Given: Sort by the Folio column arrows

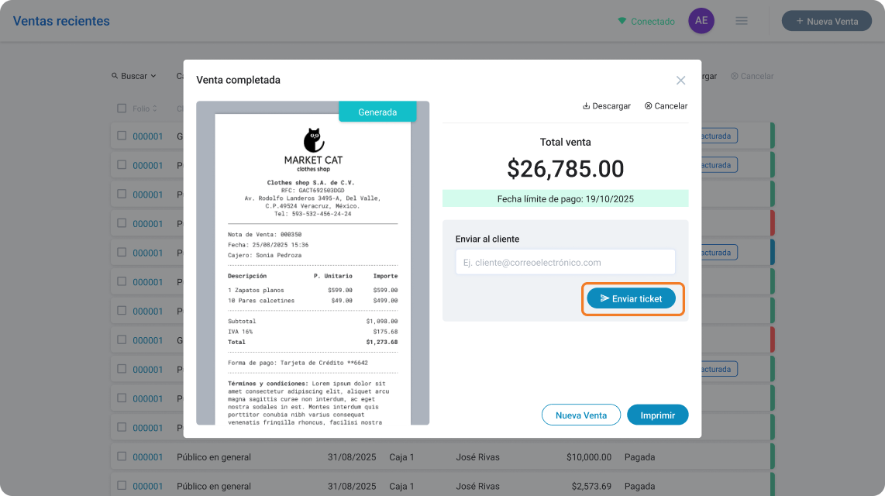Looking at the screenshot, I should click(155, 108).
